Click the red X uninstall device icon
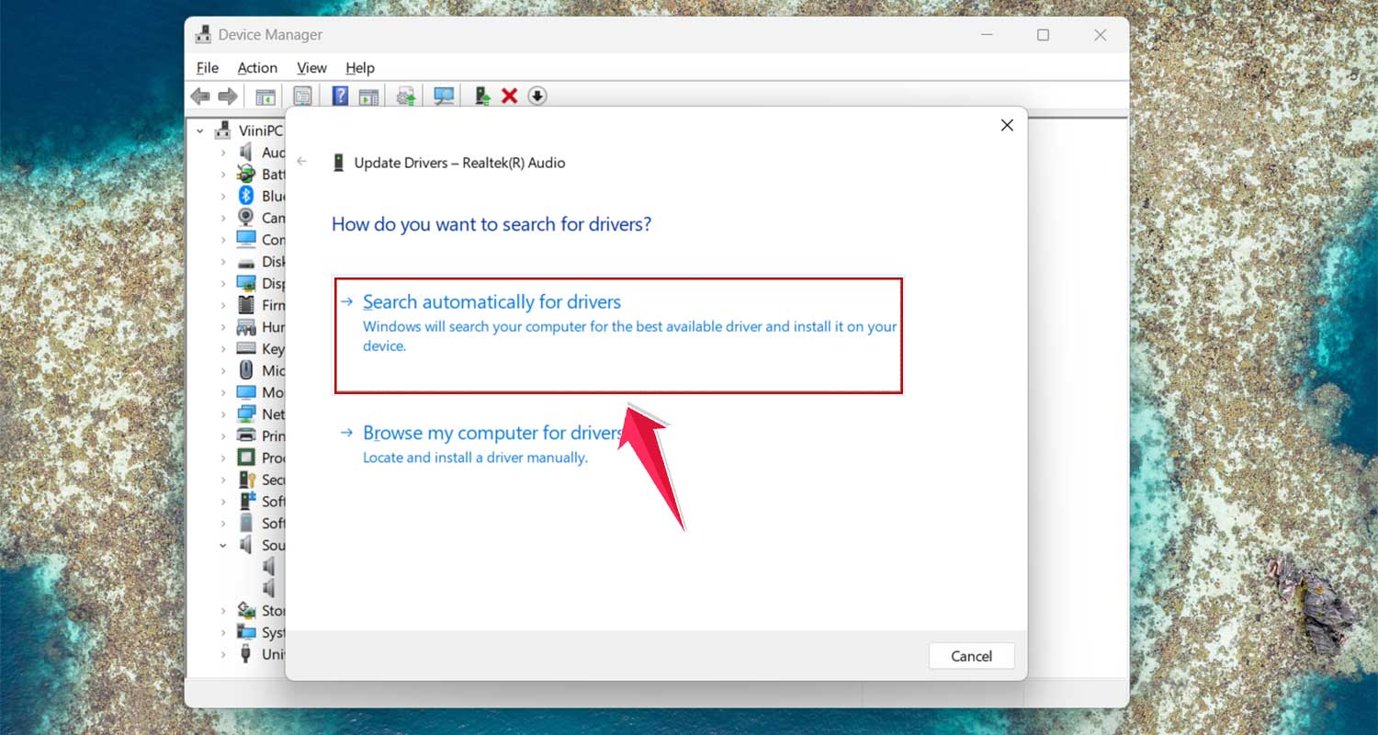 click(509, 96)
